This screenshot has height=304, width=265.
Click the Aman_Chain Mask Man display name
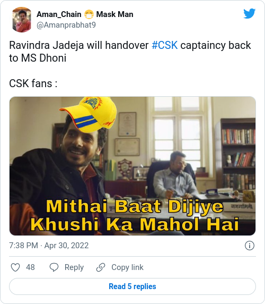coord(85,14)
